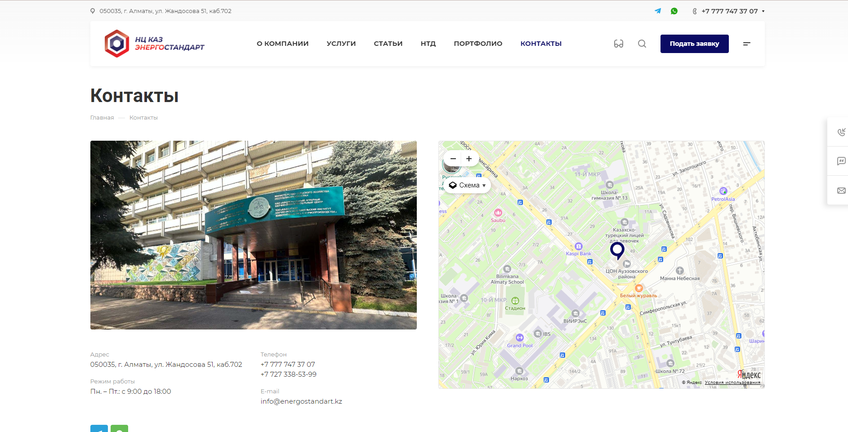The image size is (848, 432).
Task: Click working hours Пн. – Пт. text
Action: [x=131, y=392]
